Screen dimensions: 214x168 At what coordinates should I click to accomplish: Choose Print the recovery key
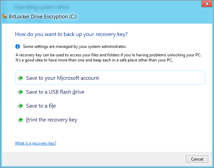coord(51,120)
